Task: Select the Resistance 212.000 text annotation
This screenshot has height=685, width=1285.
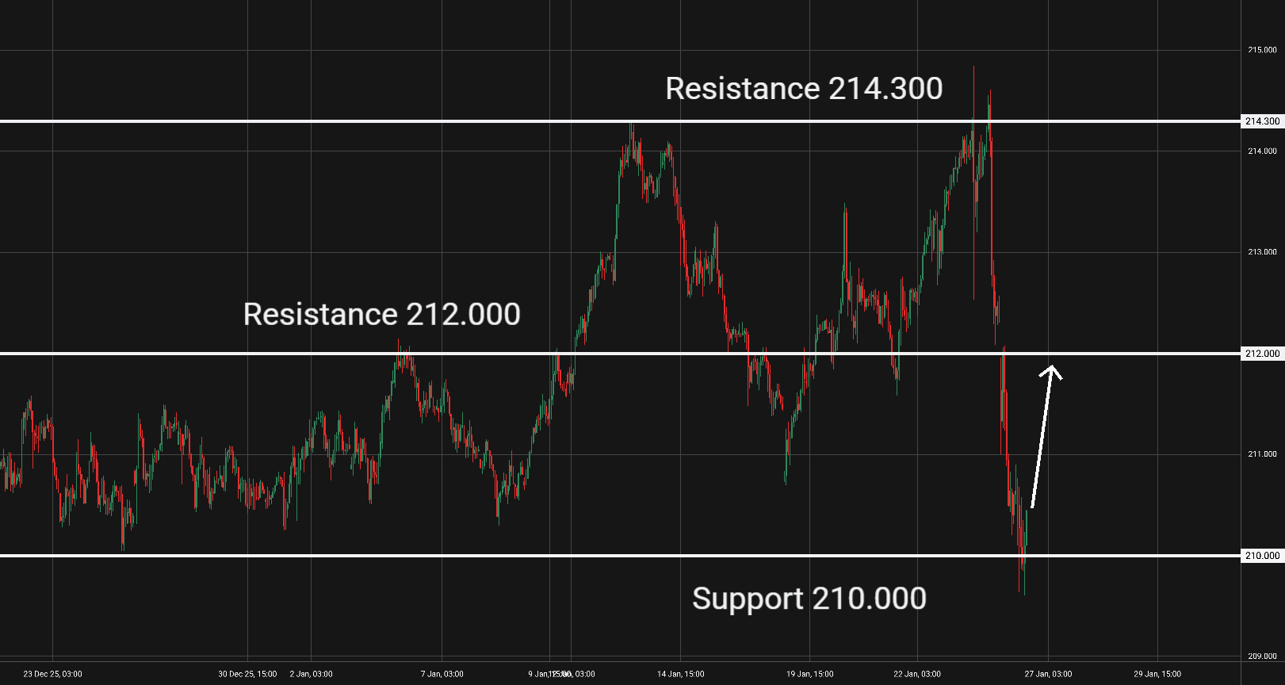Action: [381, 314]
